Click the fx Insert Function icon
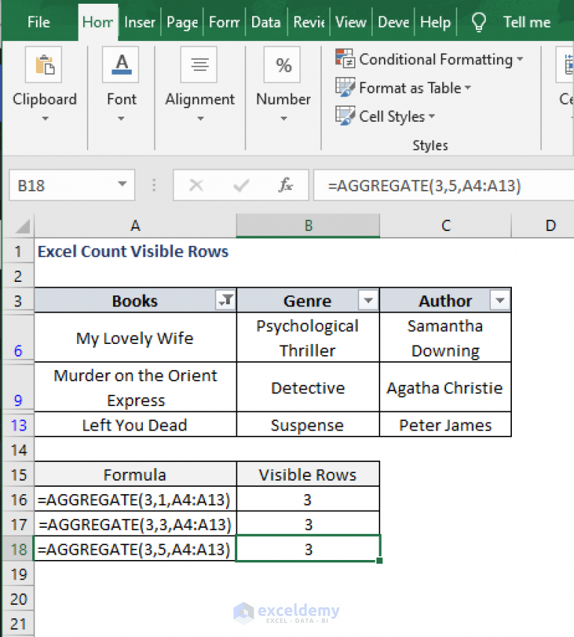 pos(285,185)
